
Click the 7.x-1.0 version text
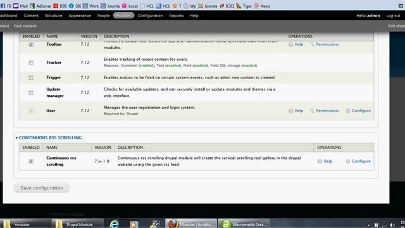coord(102,161)
